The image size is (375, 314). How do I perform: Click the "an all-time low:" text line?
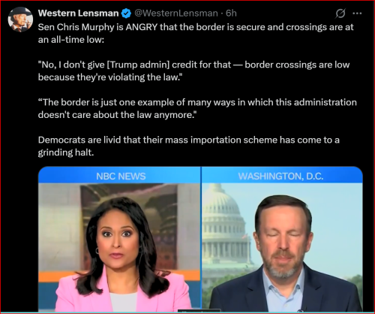click(71, 40)
